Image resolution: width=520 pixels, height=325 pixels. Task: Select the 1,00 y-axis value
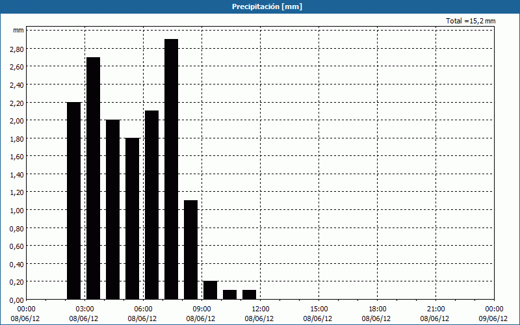[17, 210]
